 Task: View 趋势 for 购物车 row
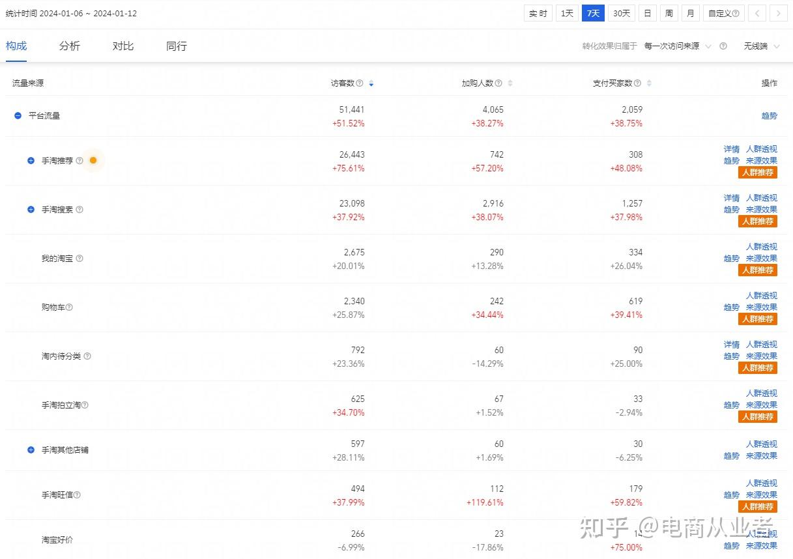click(732, 308)
